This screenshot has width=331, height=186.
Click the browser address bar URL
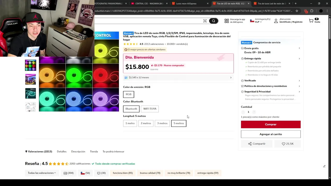coord(193,11)
